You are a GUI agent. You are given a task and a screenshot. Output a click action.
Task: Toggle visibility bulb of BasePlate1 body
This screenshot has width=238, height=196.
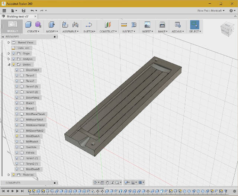(x=17, y=70)
